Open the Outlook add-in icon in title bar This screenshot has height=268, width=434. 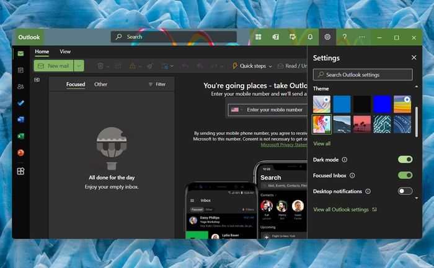coord(276,37)
